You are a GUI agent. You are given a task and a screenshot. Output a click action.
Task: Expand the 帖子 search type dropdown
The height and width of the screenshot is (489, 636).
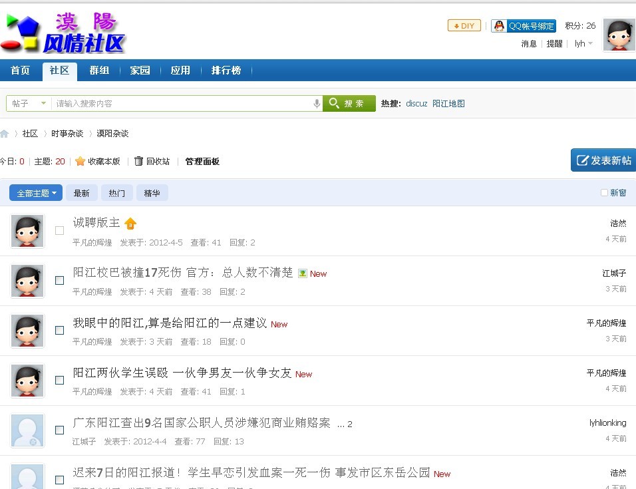(29, 103)
